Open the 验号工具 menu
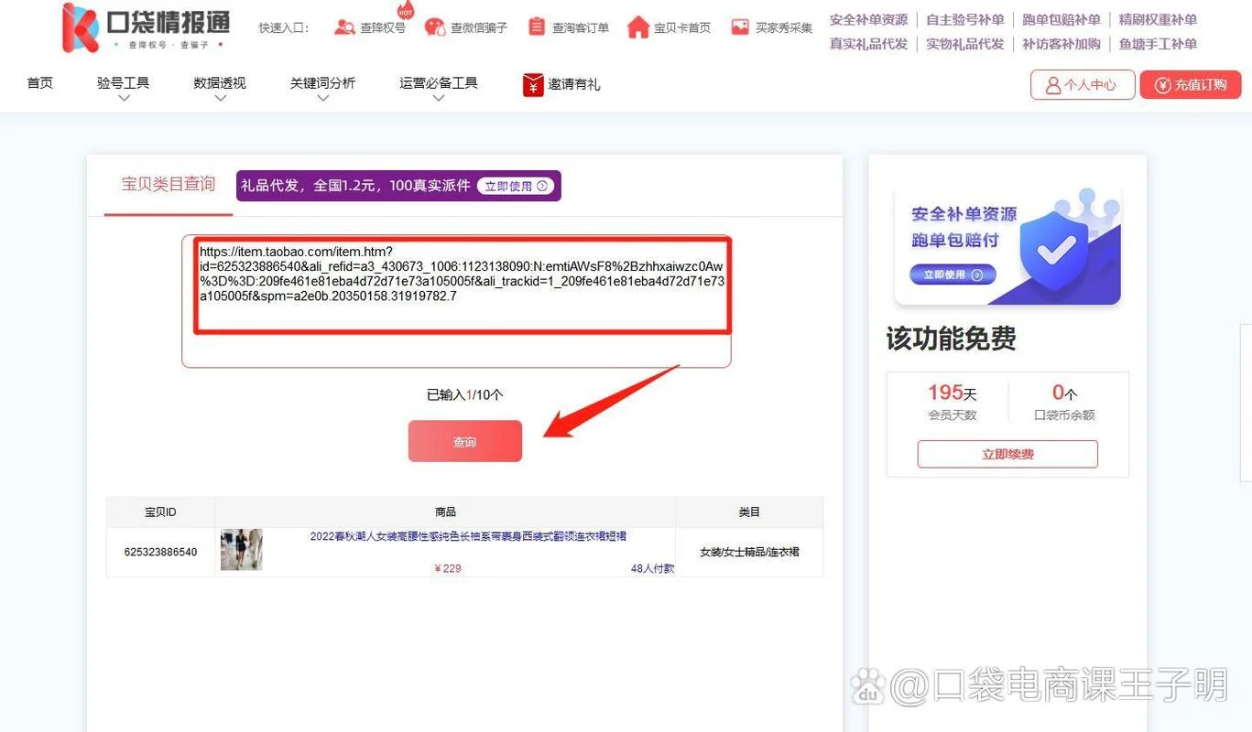The width and height of the screenshot is (1252, 732). point(124,83)
